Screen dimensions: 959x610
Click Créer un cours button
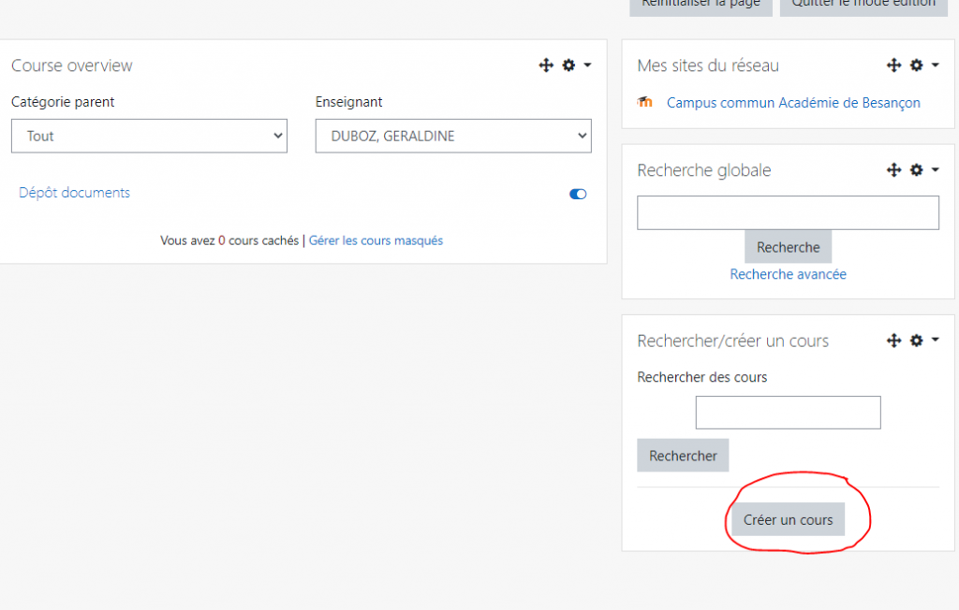(x=788, y=519)
